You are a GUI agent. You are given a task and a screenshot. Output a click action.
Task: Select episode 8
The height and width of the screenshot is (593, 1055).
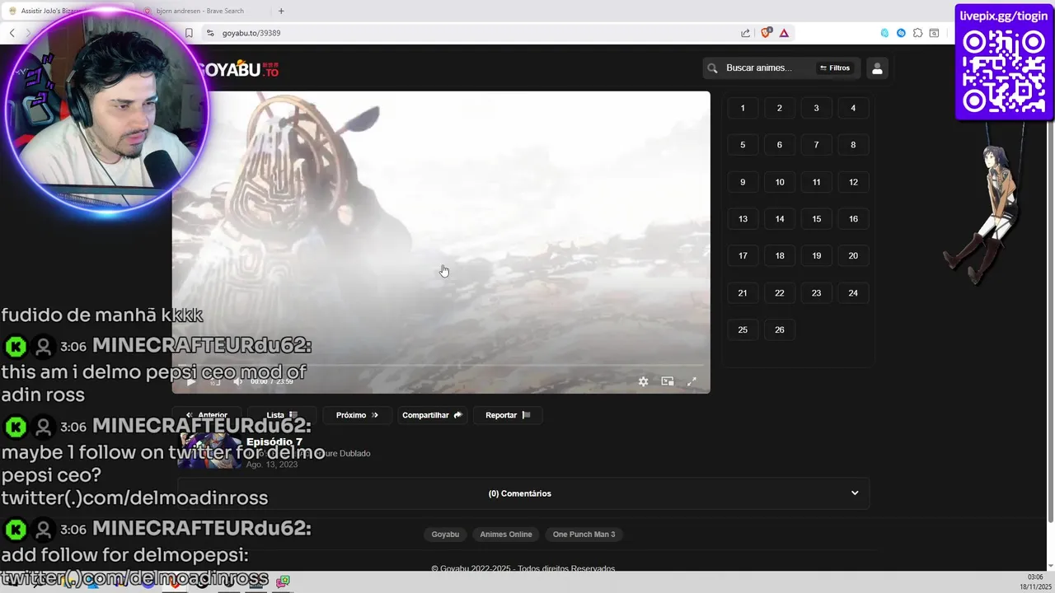[x=853, y=145]
